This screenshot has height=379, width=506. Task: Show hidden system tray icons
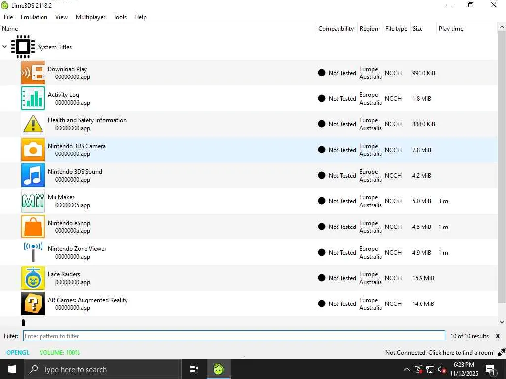tap(407, 369)
